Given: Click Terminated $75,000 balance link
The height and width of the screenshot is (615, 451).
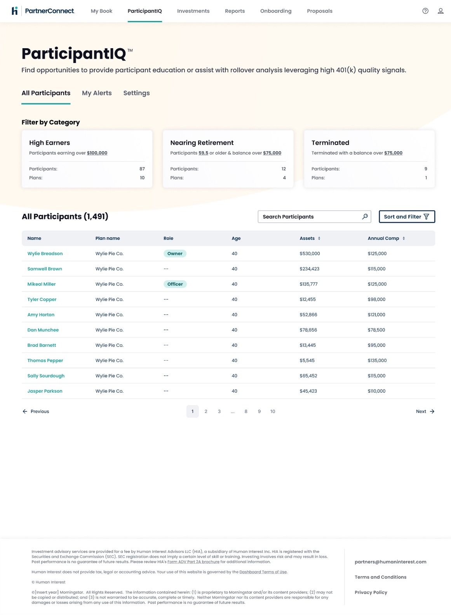Looking at the screenshot, I should (x=393, y=153).
